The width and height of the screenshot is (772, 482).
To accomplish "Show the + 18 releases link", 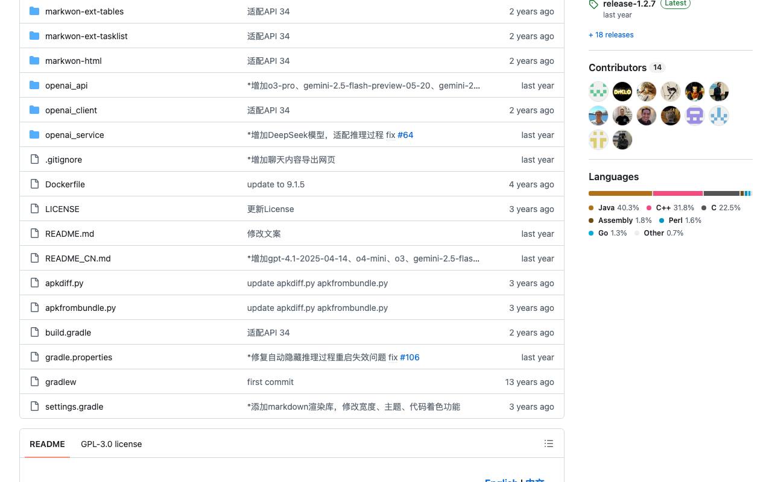I will 611,35.
